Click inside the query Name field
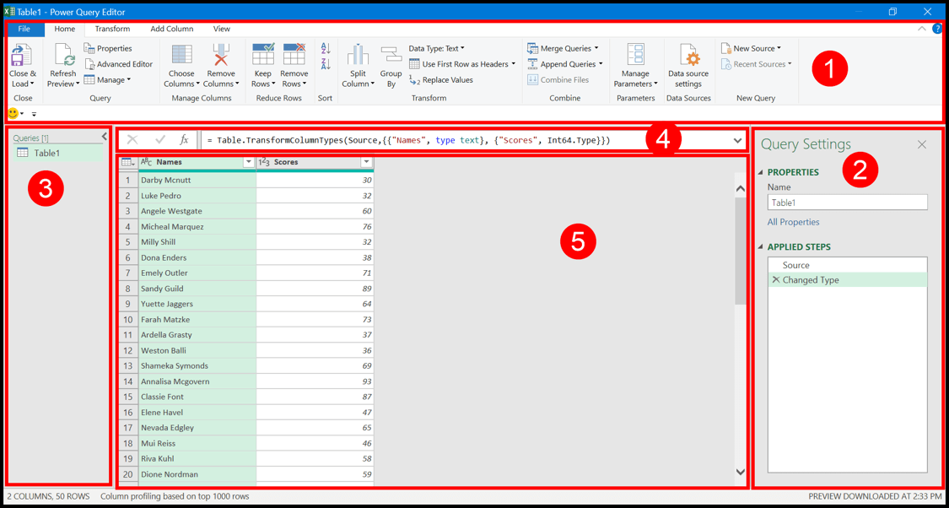The image size is (949, 508). click(x=847, y=202)
